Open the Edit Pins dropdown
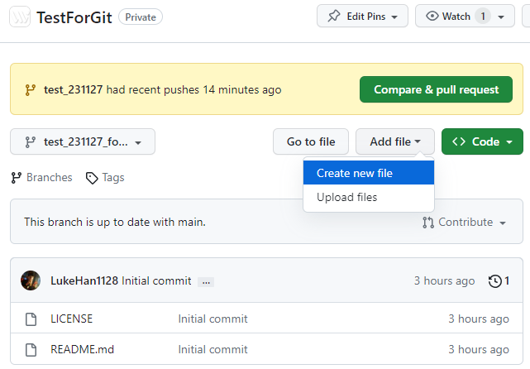 click(362, 16)
